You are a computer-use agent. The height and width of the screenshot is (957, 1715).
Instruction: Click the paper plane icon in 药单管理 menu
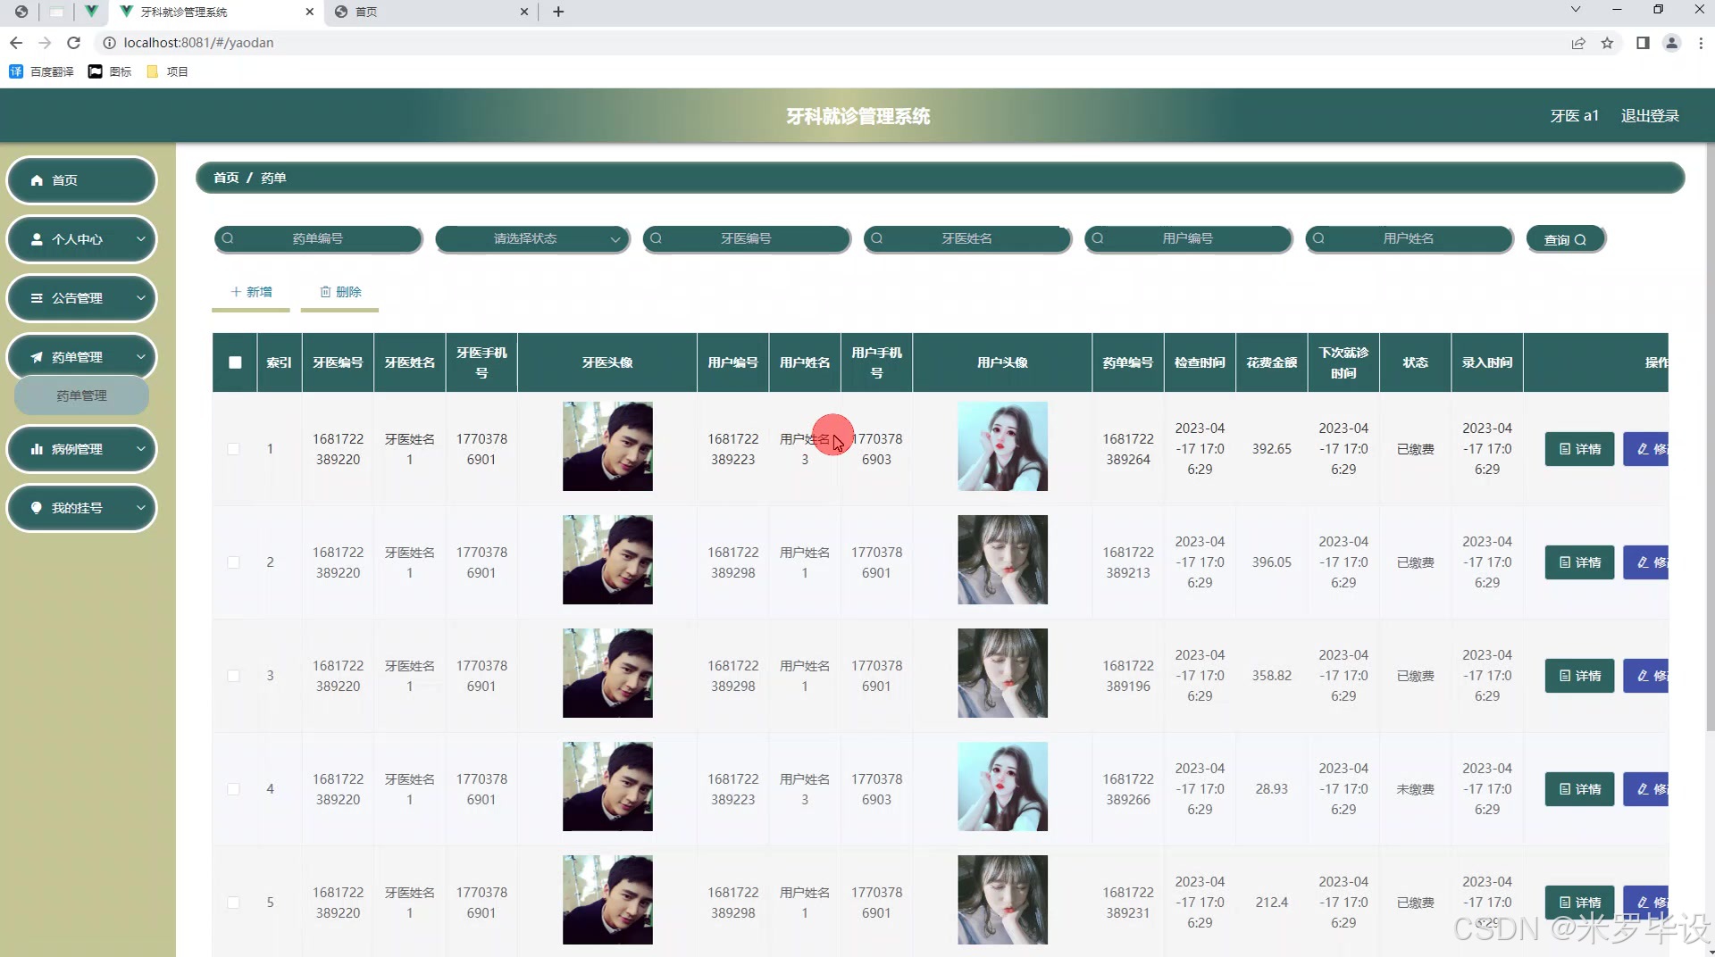(37, 357)
